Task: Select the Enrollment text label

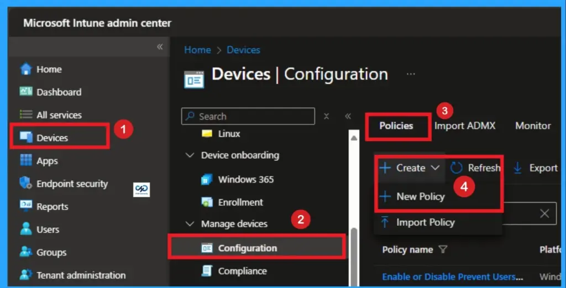Action: coord(240,202)
